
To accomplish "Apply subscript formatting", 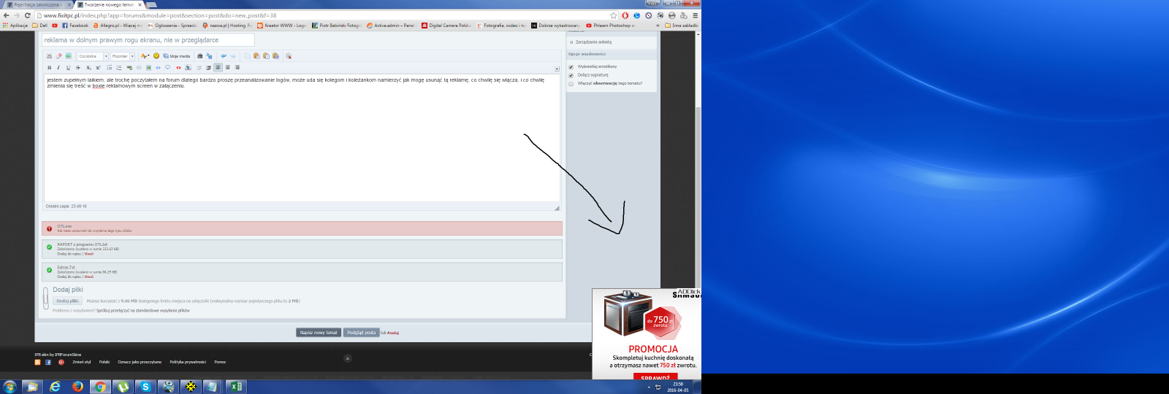I will point(88,67).
